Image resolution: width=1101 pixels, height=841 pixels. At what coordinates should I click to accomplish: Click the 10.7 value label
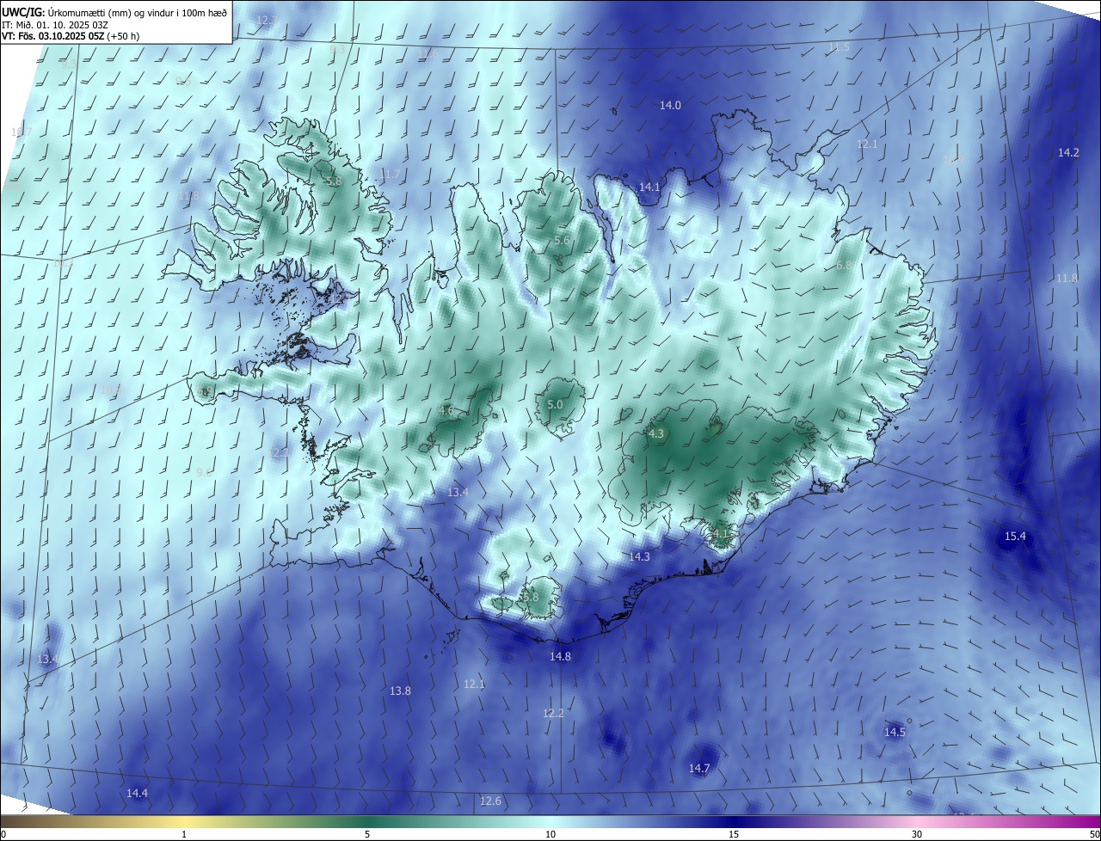click(22, 132)
